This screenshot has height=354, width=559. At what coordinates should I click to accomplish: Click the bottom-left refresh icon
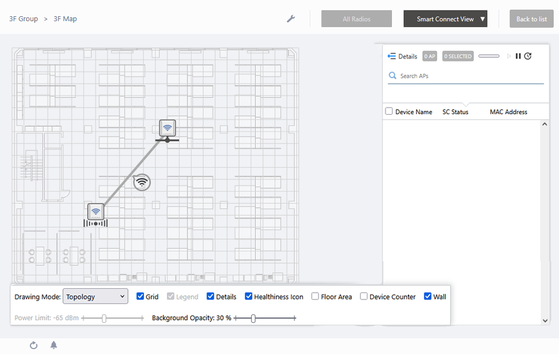(x=34, y=345)
